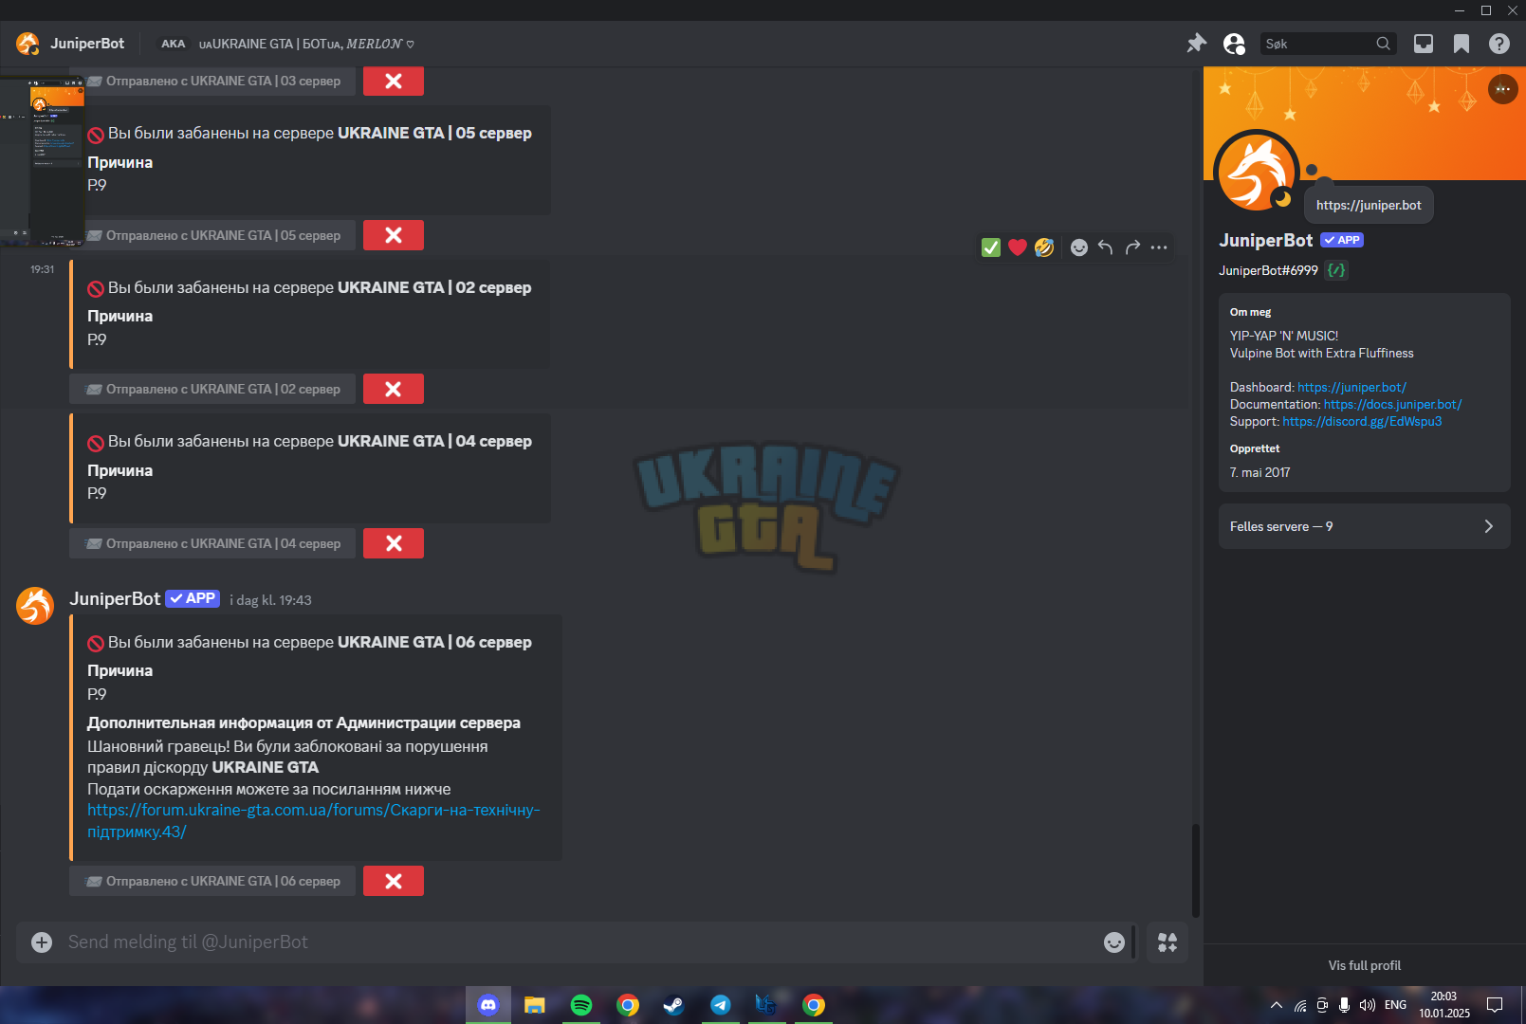1526x1024 pixels.
Task: Add red heart reaction to message
Action: coord(1018,247)
